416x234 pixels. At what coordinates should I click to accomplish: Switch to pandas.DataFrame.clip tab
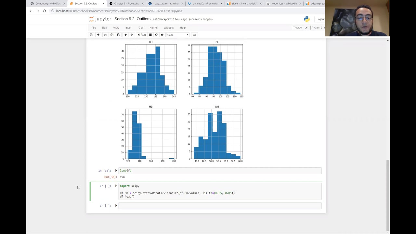(205, 4)
